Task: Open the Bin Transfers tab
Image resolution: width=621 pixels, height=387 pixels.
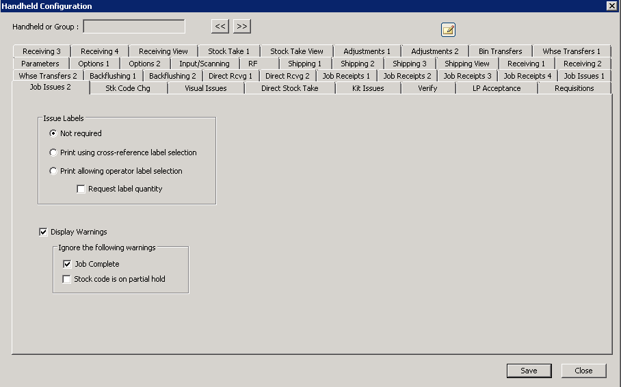Action: (x=500, y=51)
